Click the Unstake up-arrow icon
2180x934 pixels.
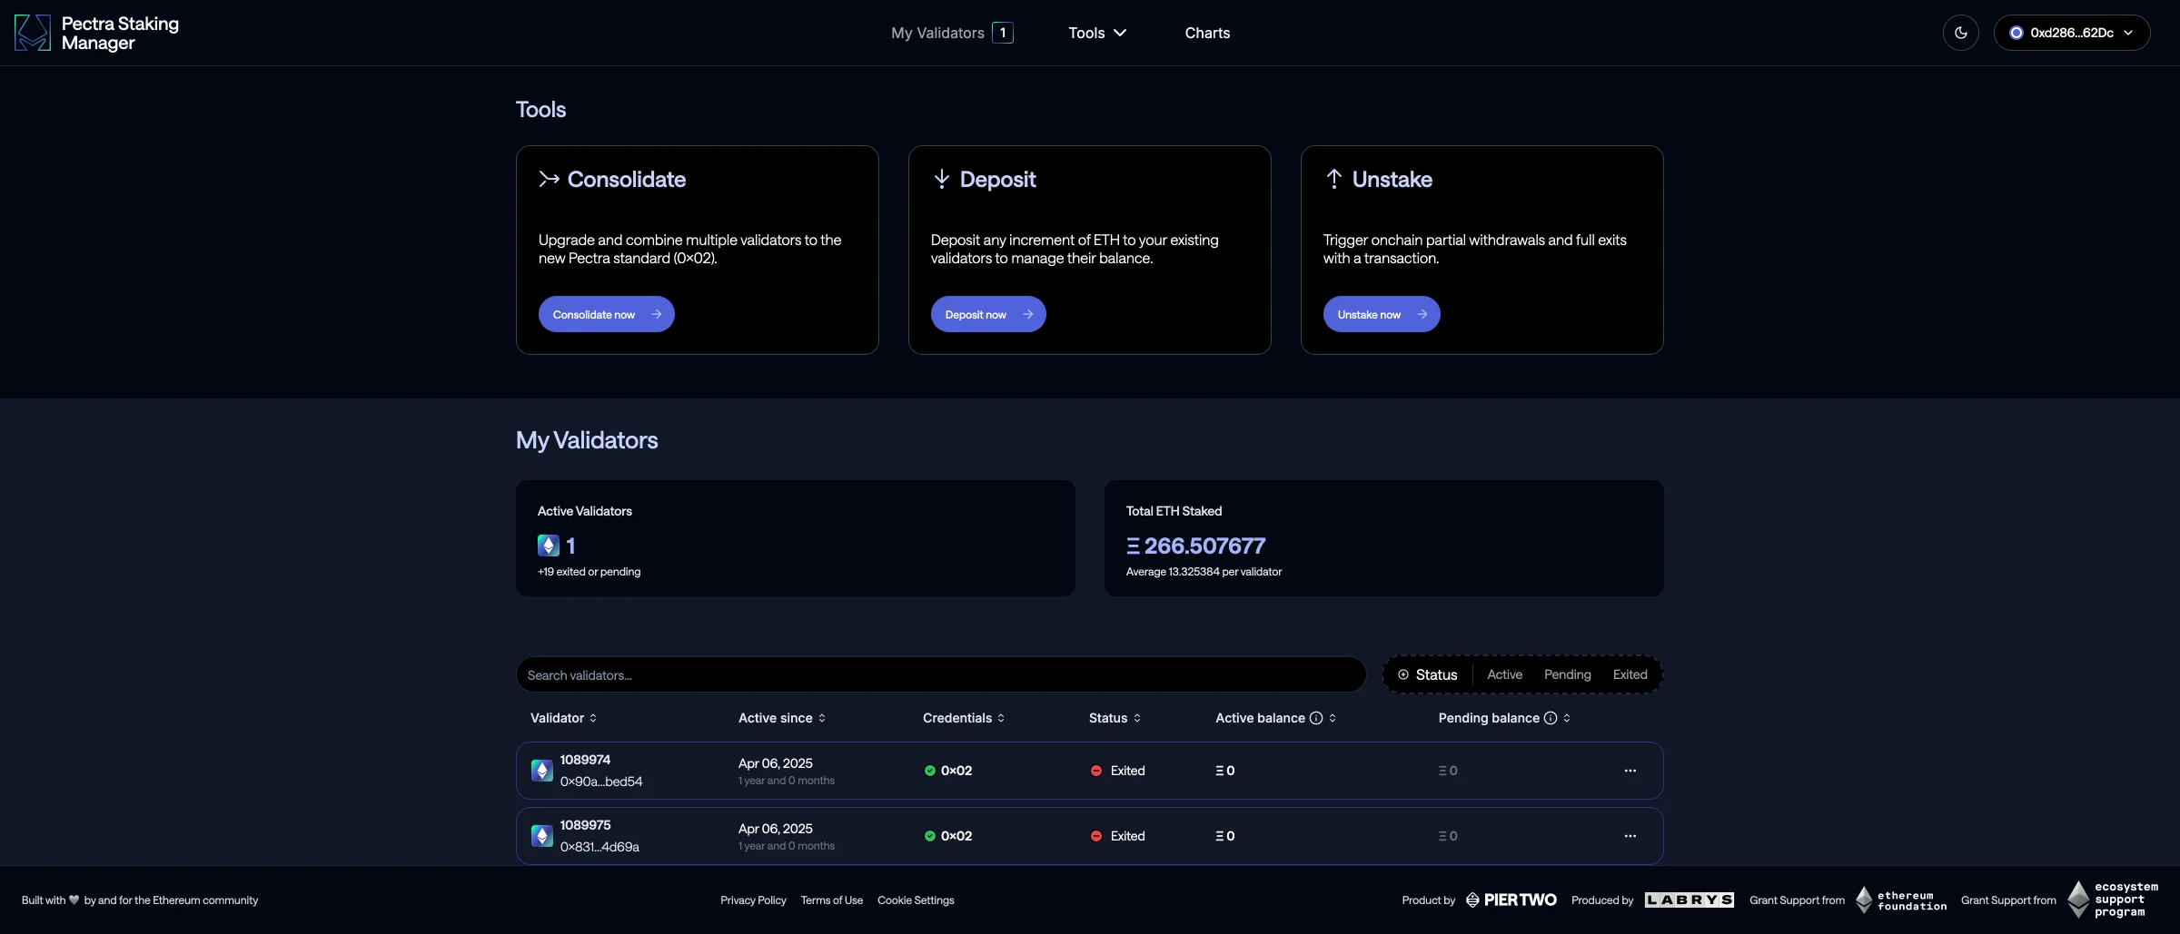click(x=1333, y=179)
